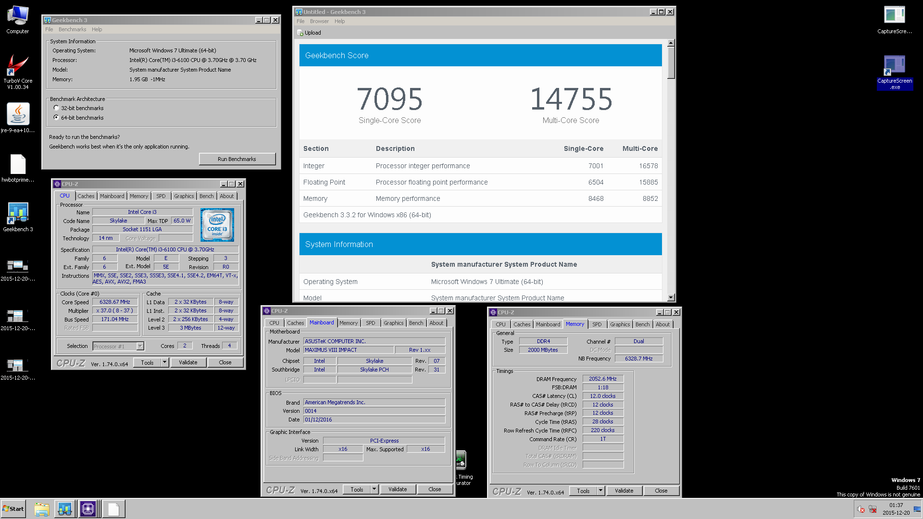
Task: Click the 7095 Single-Core Score
Action: coord(389,99)
